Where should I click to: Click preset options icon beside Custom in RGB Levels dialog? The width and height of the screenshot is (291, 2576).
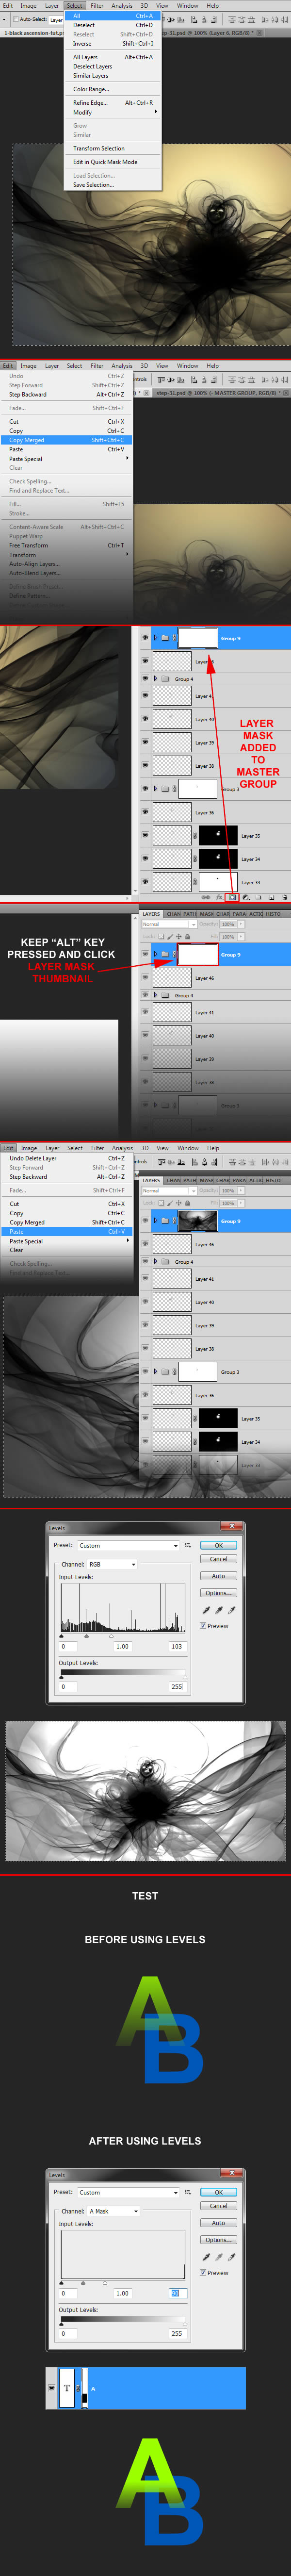(x=188, y=1545)
